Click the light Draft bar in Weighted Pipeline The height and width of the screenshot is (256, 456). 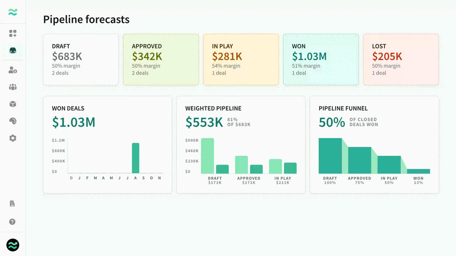(207, 156)
